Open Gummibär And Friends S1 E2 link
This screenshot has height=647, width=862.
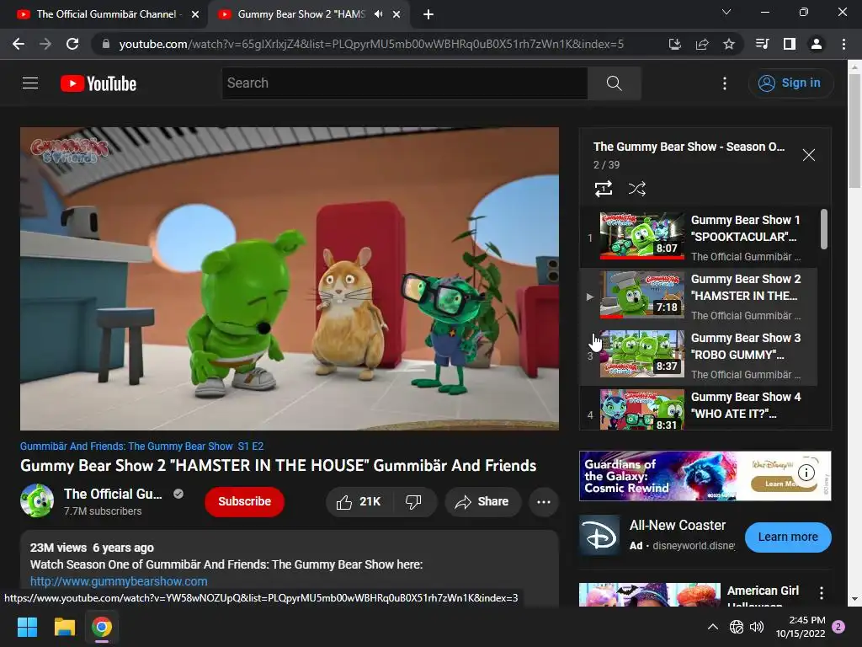141,446
